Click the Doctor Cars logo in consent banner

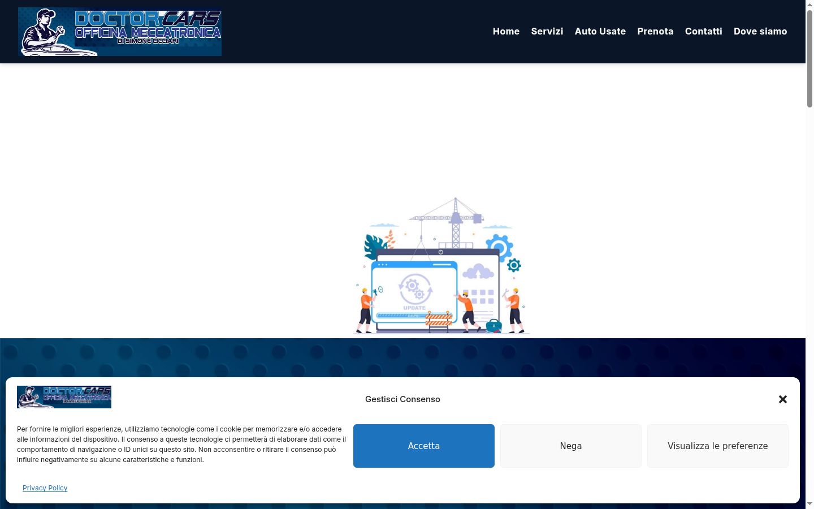tap(64, 397)
